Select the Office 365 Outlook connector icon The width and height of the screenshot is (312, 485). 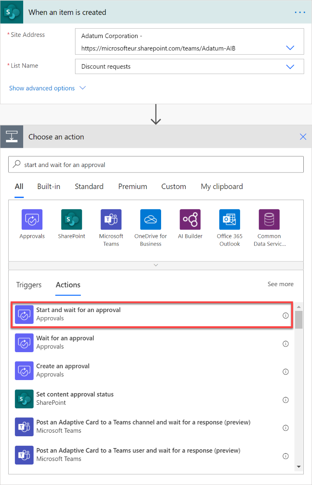pyautogui.click(x=229, y=219)
